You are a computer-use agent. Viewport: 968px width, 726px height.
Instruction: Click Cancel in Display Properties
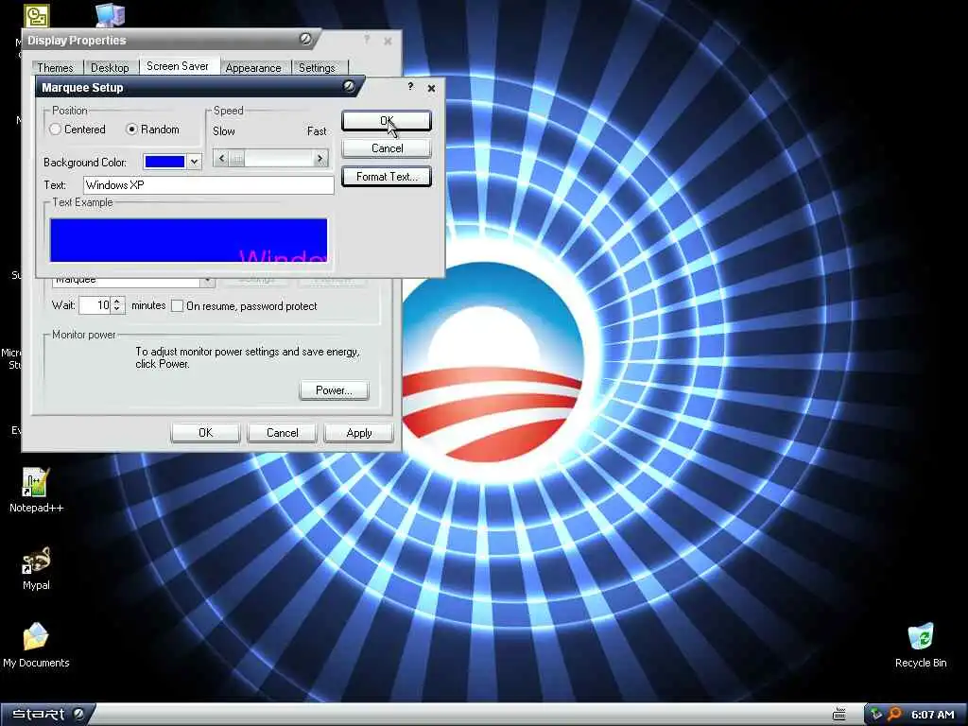[x=282, y=433]
